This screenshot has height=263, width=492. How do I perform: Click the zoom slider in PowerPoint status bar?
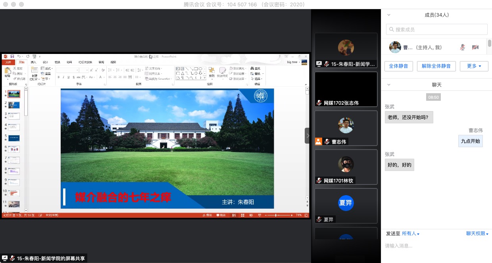tap(276, 215)
